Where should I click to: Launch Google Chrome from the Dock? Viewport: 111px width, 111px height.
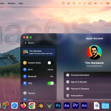tap(32, 105)
